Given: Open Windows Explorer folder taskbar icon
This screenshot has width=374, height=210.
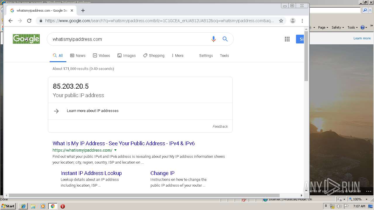Looking at the screenshot, I should click(33, 206).
